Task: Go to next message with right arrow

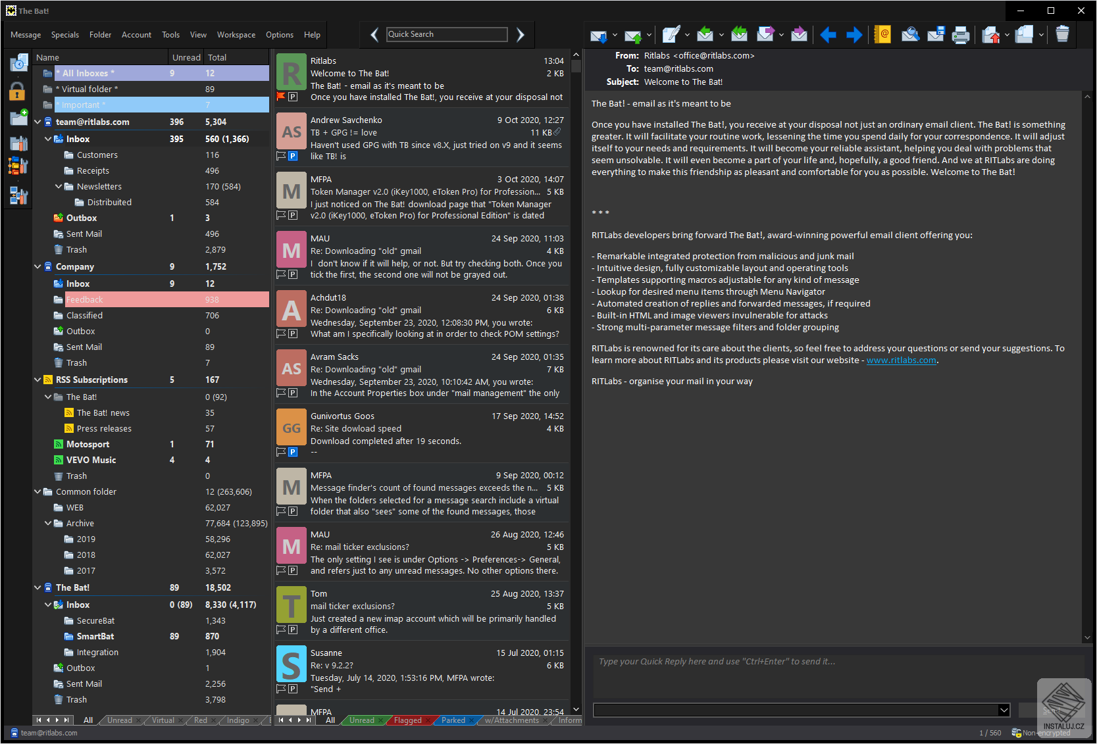Action: coord(854,35)
